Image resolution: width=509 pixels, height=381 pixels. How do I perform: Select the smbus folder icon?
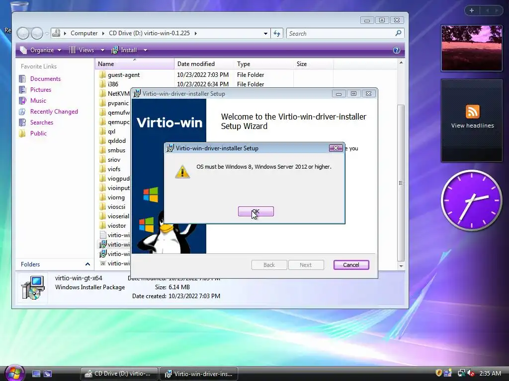(102, 150)
